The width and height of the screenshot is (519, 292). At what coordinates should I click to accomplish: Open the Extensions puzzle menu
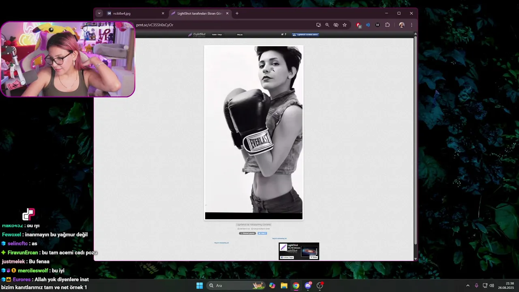tap(388, 25)
